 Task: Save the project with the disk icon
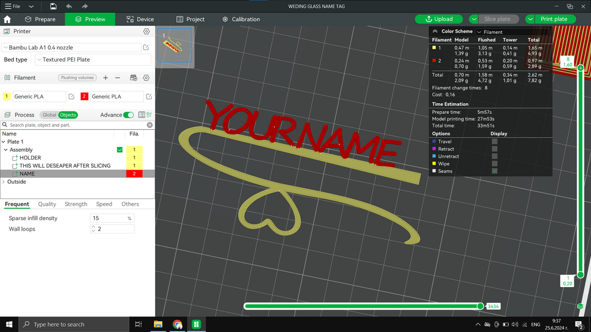tap(53, 6)
